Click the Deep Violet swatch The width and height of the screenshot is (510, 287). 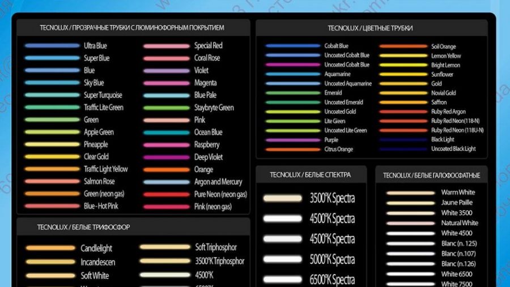pos(167,157)
